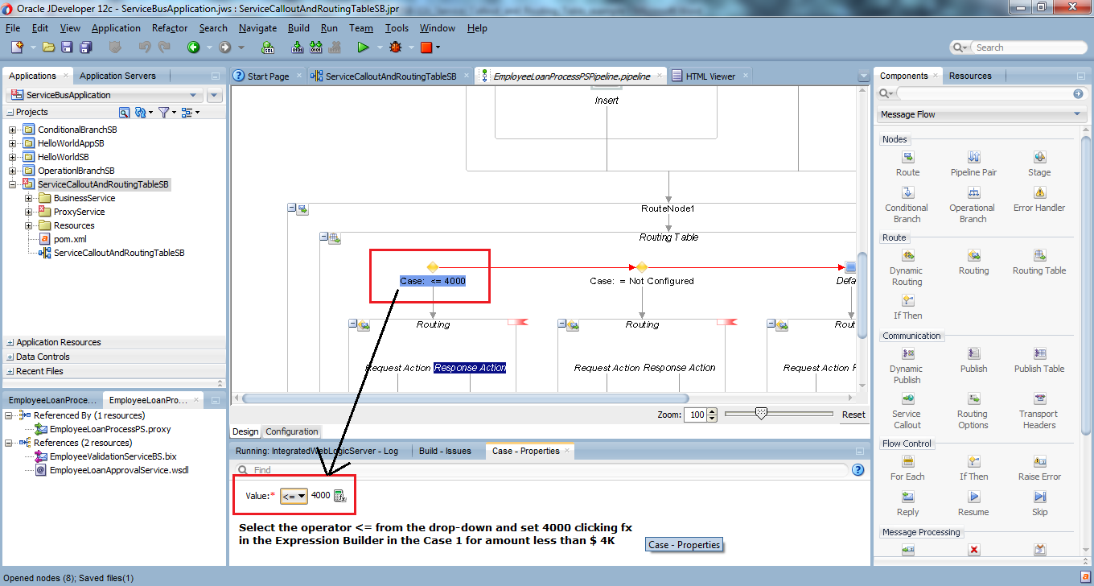Click the SQL worksheet toolbar icon
The height and width of the screenshot is (586, 1094).
click(269, 47)
